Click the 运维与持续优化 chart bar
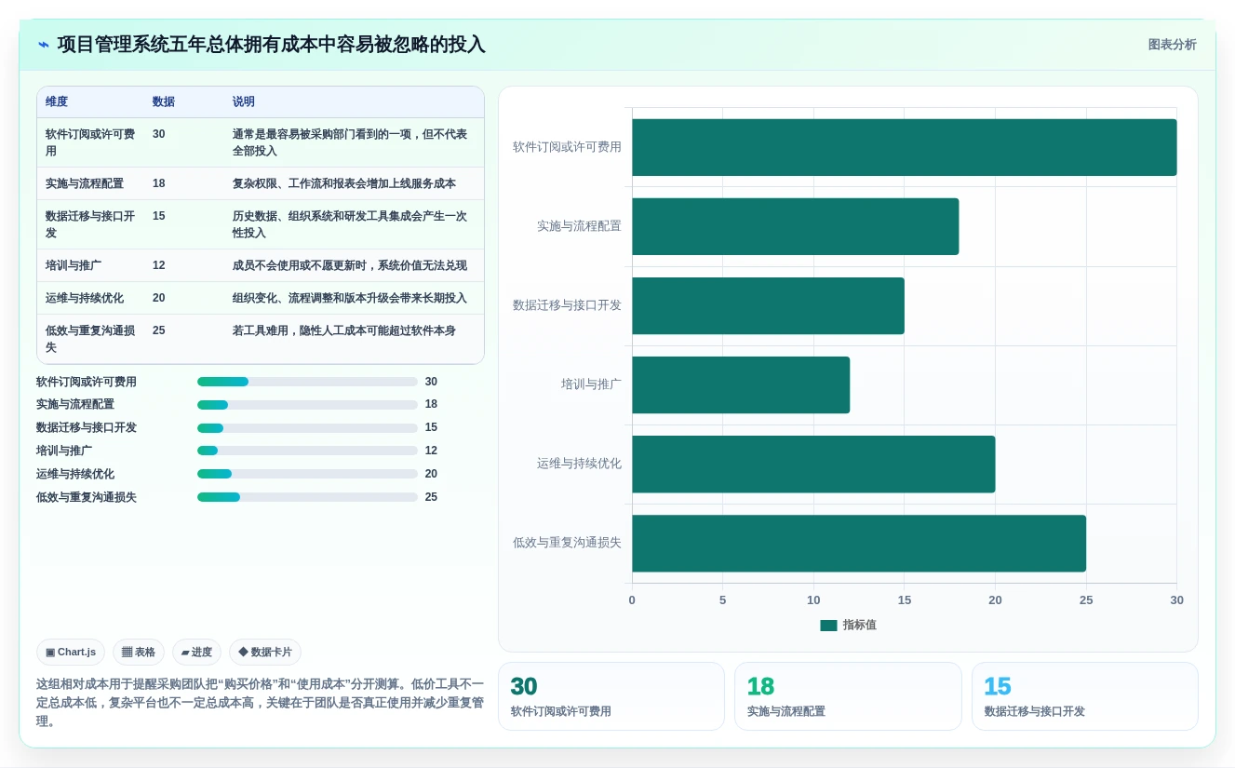Viewport: 1235px width, 768px height. coord(813,464)
